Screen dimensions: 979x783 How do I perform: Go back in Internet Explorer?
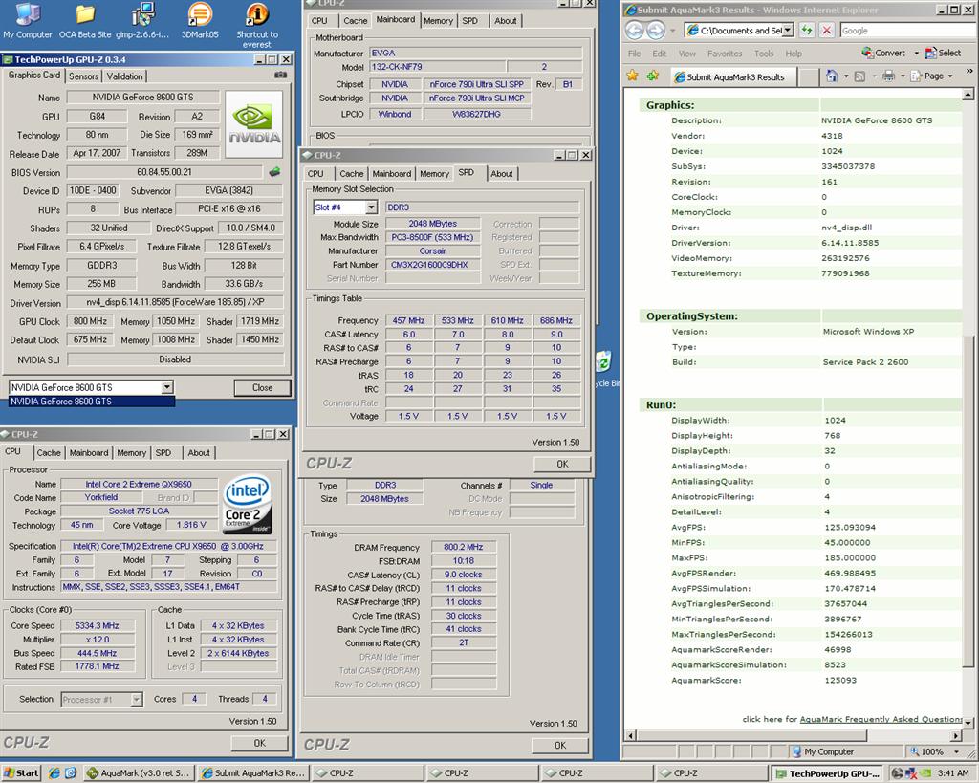pyautogui.click(x=635, y=30)
